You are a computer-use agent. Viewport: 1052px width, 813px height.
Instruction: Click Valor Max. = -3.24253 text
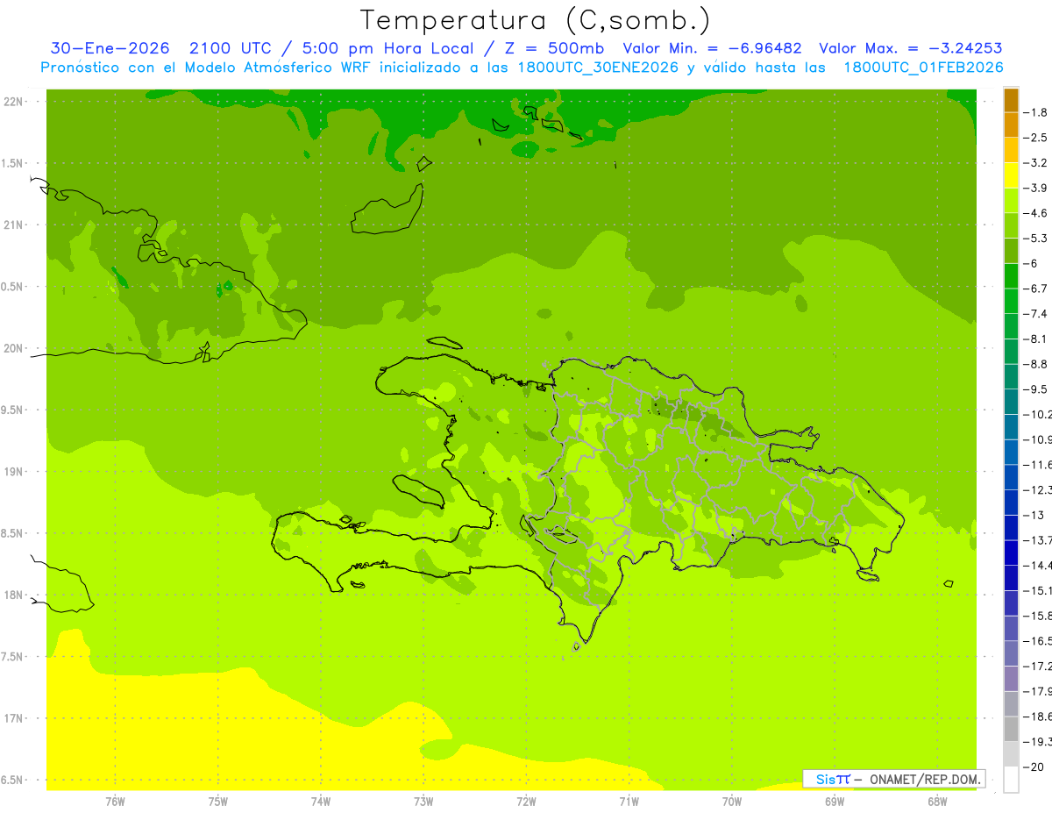(x=910, y=48)
